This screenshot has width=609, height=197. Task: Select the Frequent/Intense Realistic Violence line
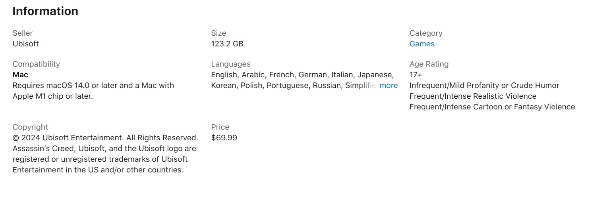coord(473,96)
